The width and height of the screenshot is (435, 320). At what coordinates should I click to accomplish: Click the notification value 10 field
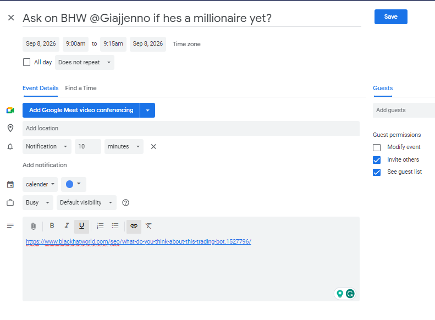[x=88, y=146]
